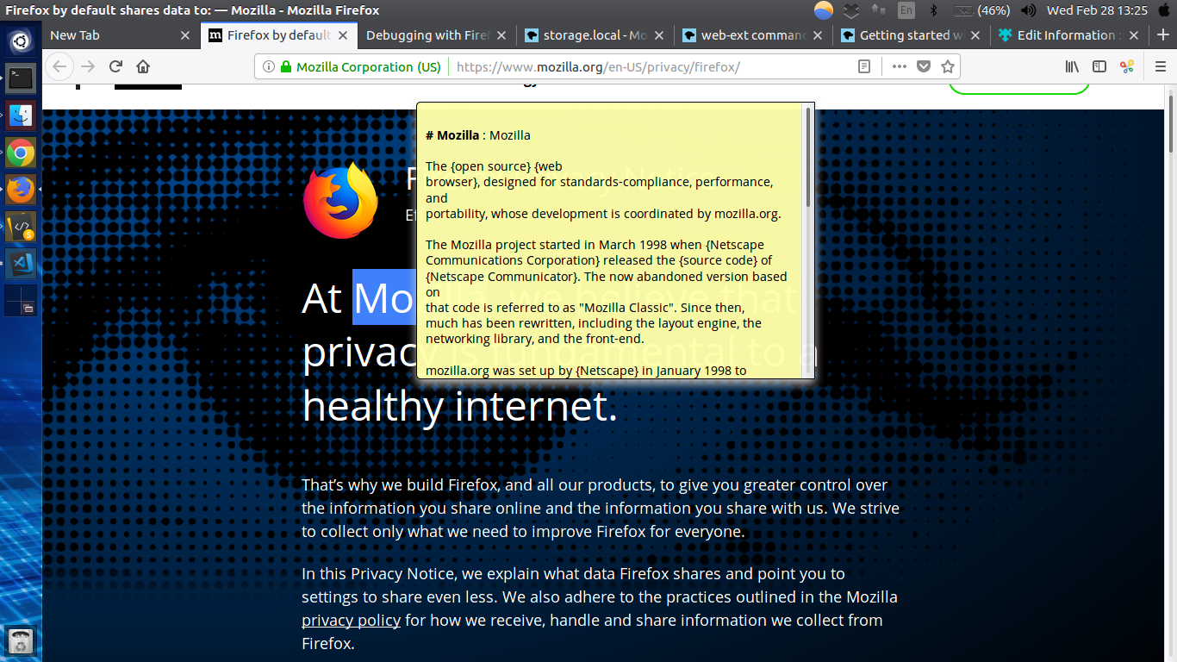Launch Google Chrome from the dock
Viewport: 1177px width, 662px height.
pyautogui.click(x=19, y=153)
